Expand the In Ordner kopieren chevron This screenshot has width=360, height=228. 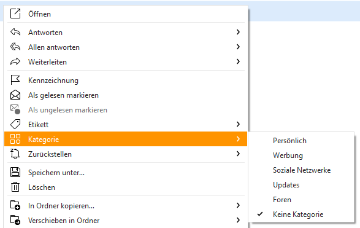(238, 205)
